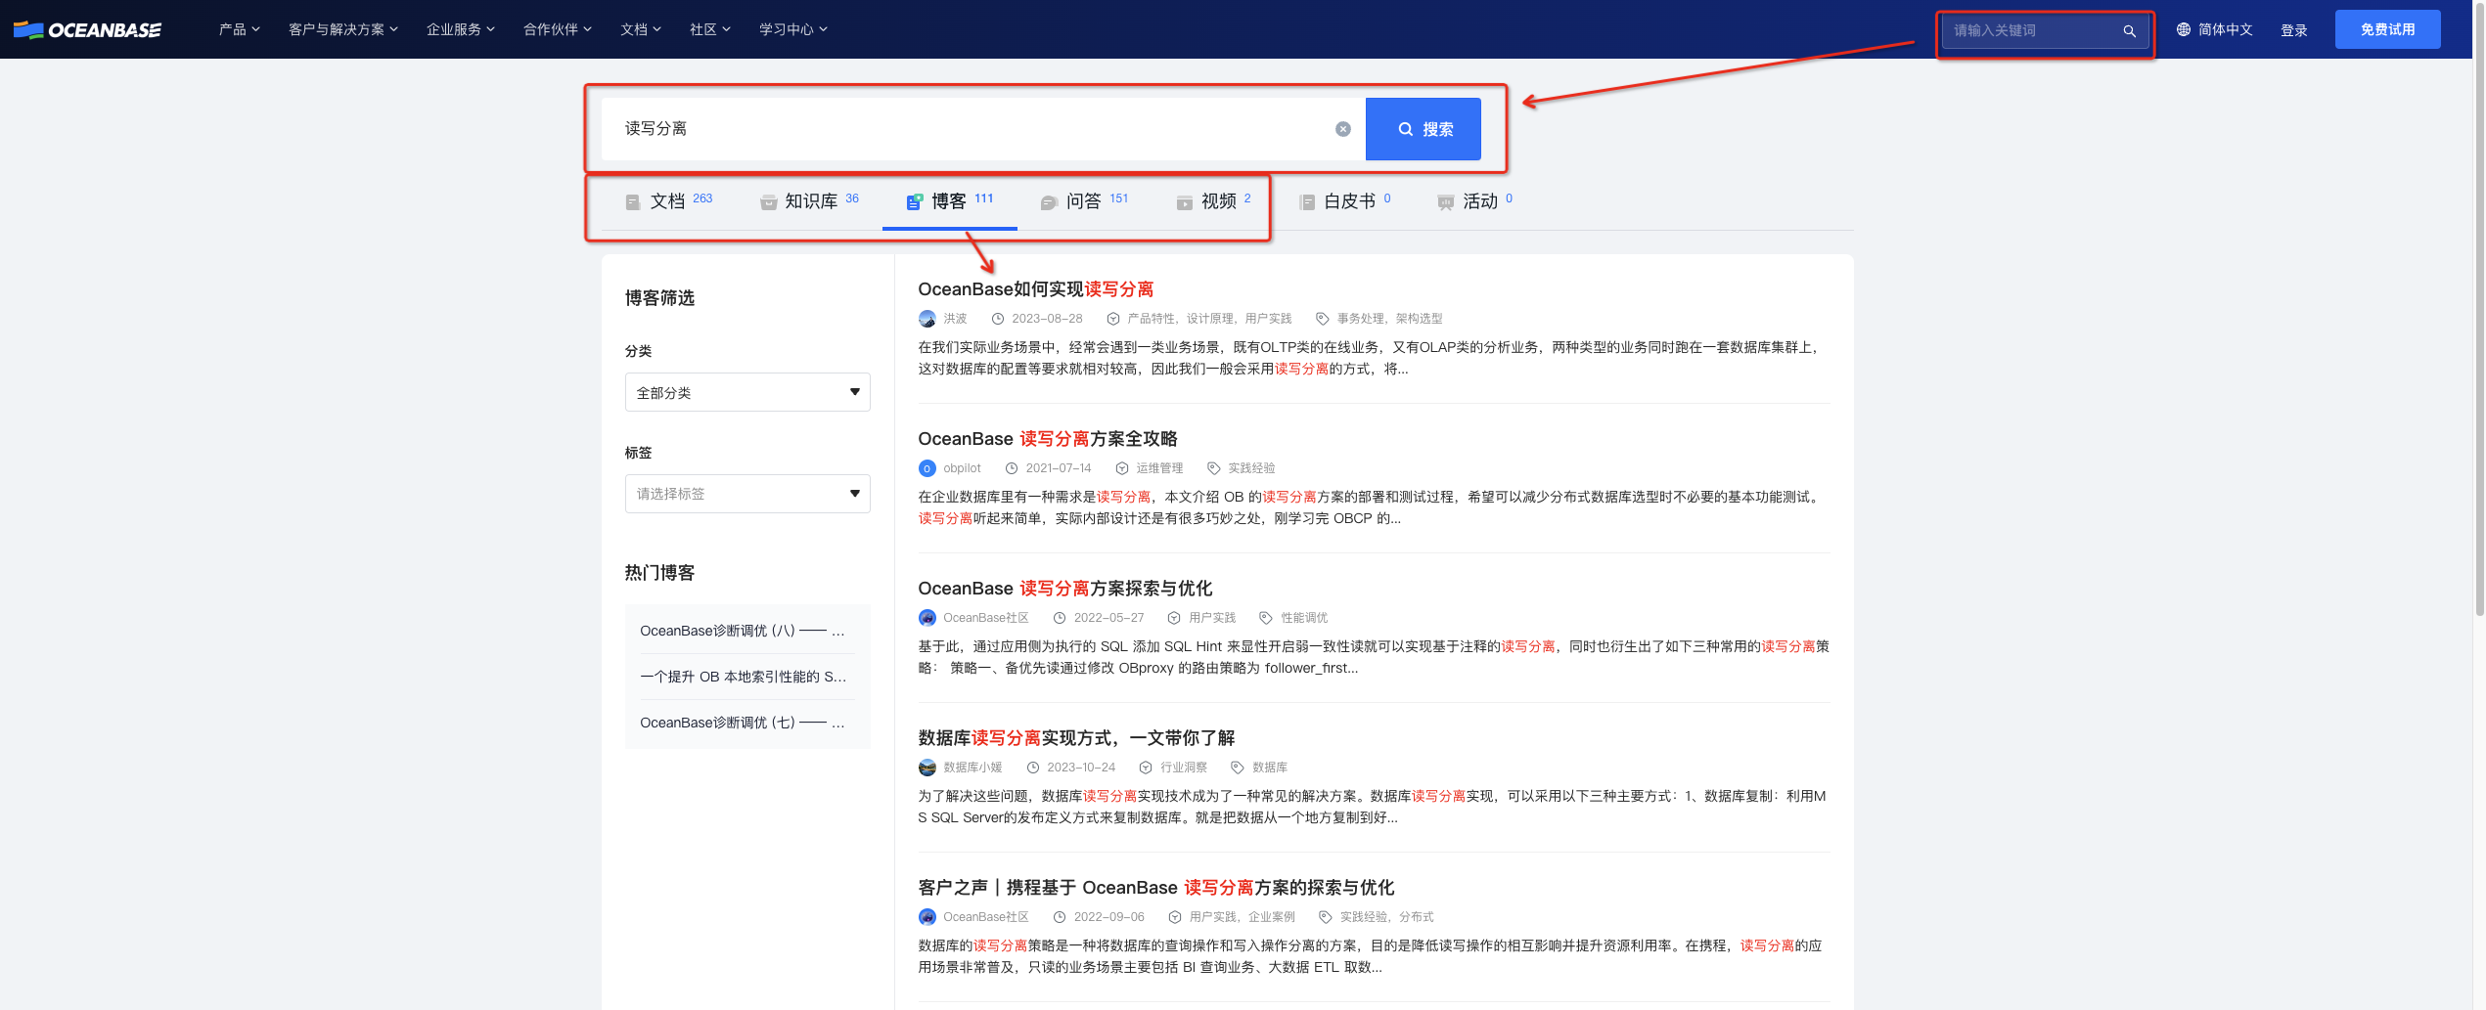This screenshot has width=2486, height=1010.
Task: Click the 知识库 tab box icon
Action: tap(769, 202)
